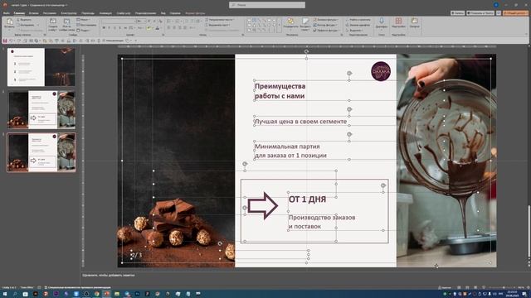Toggle strikethrough formatting
The image size is (531, 298).
click(x=125, y=27)
